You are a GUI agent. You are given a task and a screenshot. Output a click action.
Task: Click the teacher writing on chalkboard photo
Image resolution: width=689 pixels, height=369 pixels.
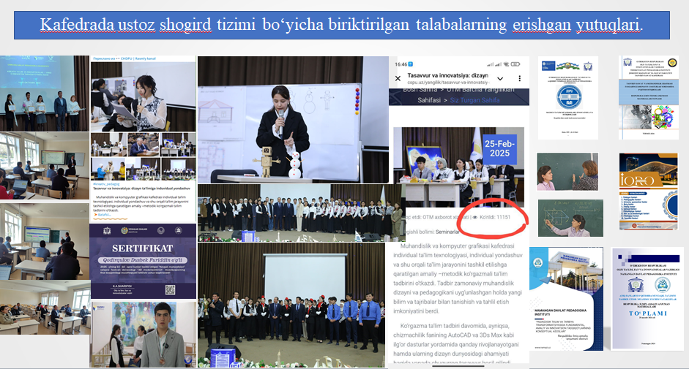tap(569, 172)
